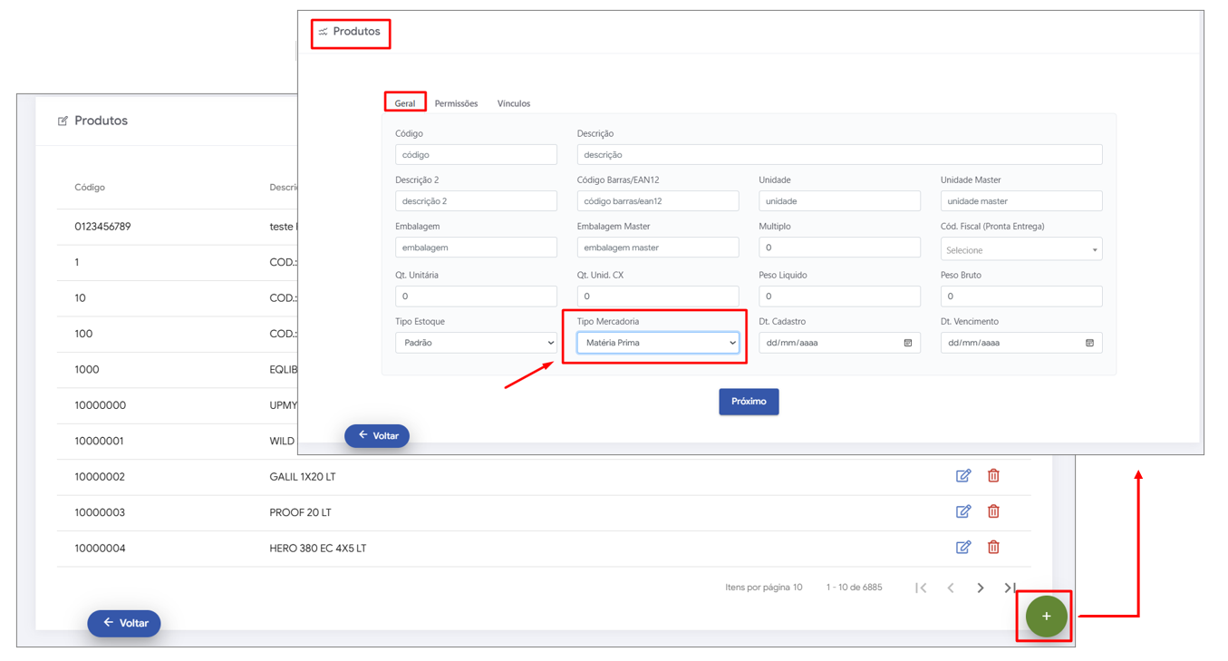The height and width of the screenshot is (661, 1228).
Task: Click Voltar button in product form
Action: 377,436
